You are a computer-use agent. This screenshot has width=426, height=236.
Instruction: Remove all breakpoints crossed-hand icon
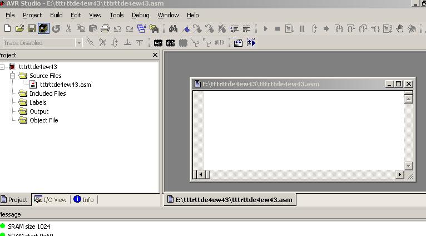412,28
